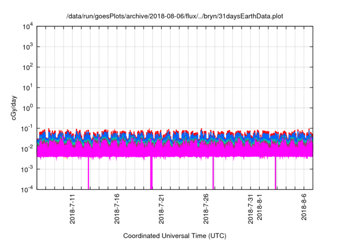The height and width of the screenshot is (241, 345).
Task: Click the 2018-7-26 date label
Action: click(x=206, y=209)
